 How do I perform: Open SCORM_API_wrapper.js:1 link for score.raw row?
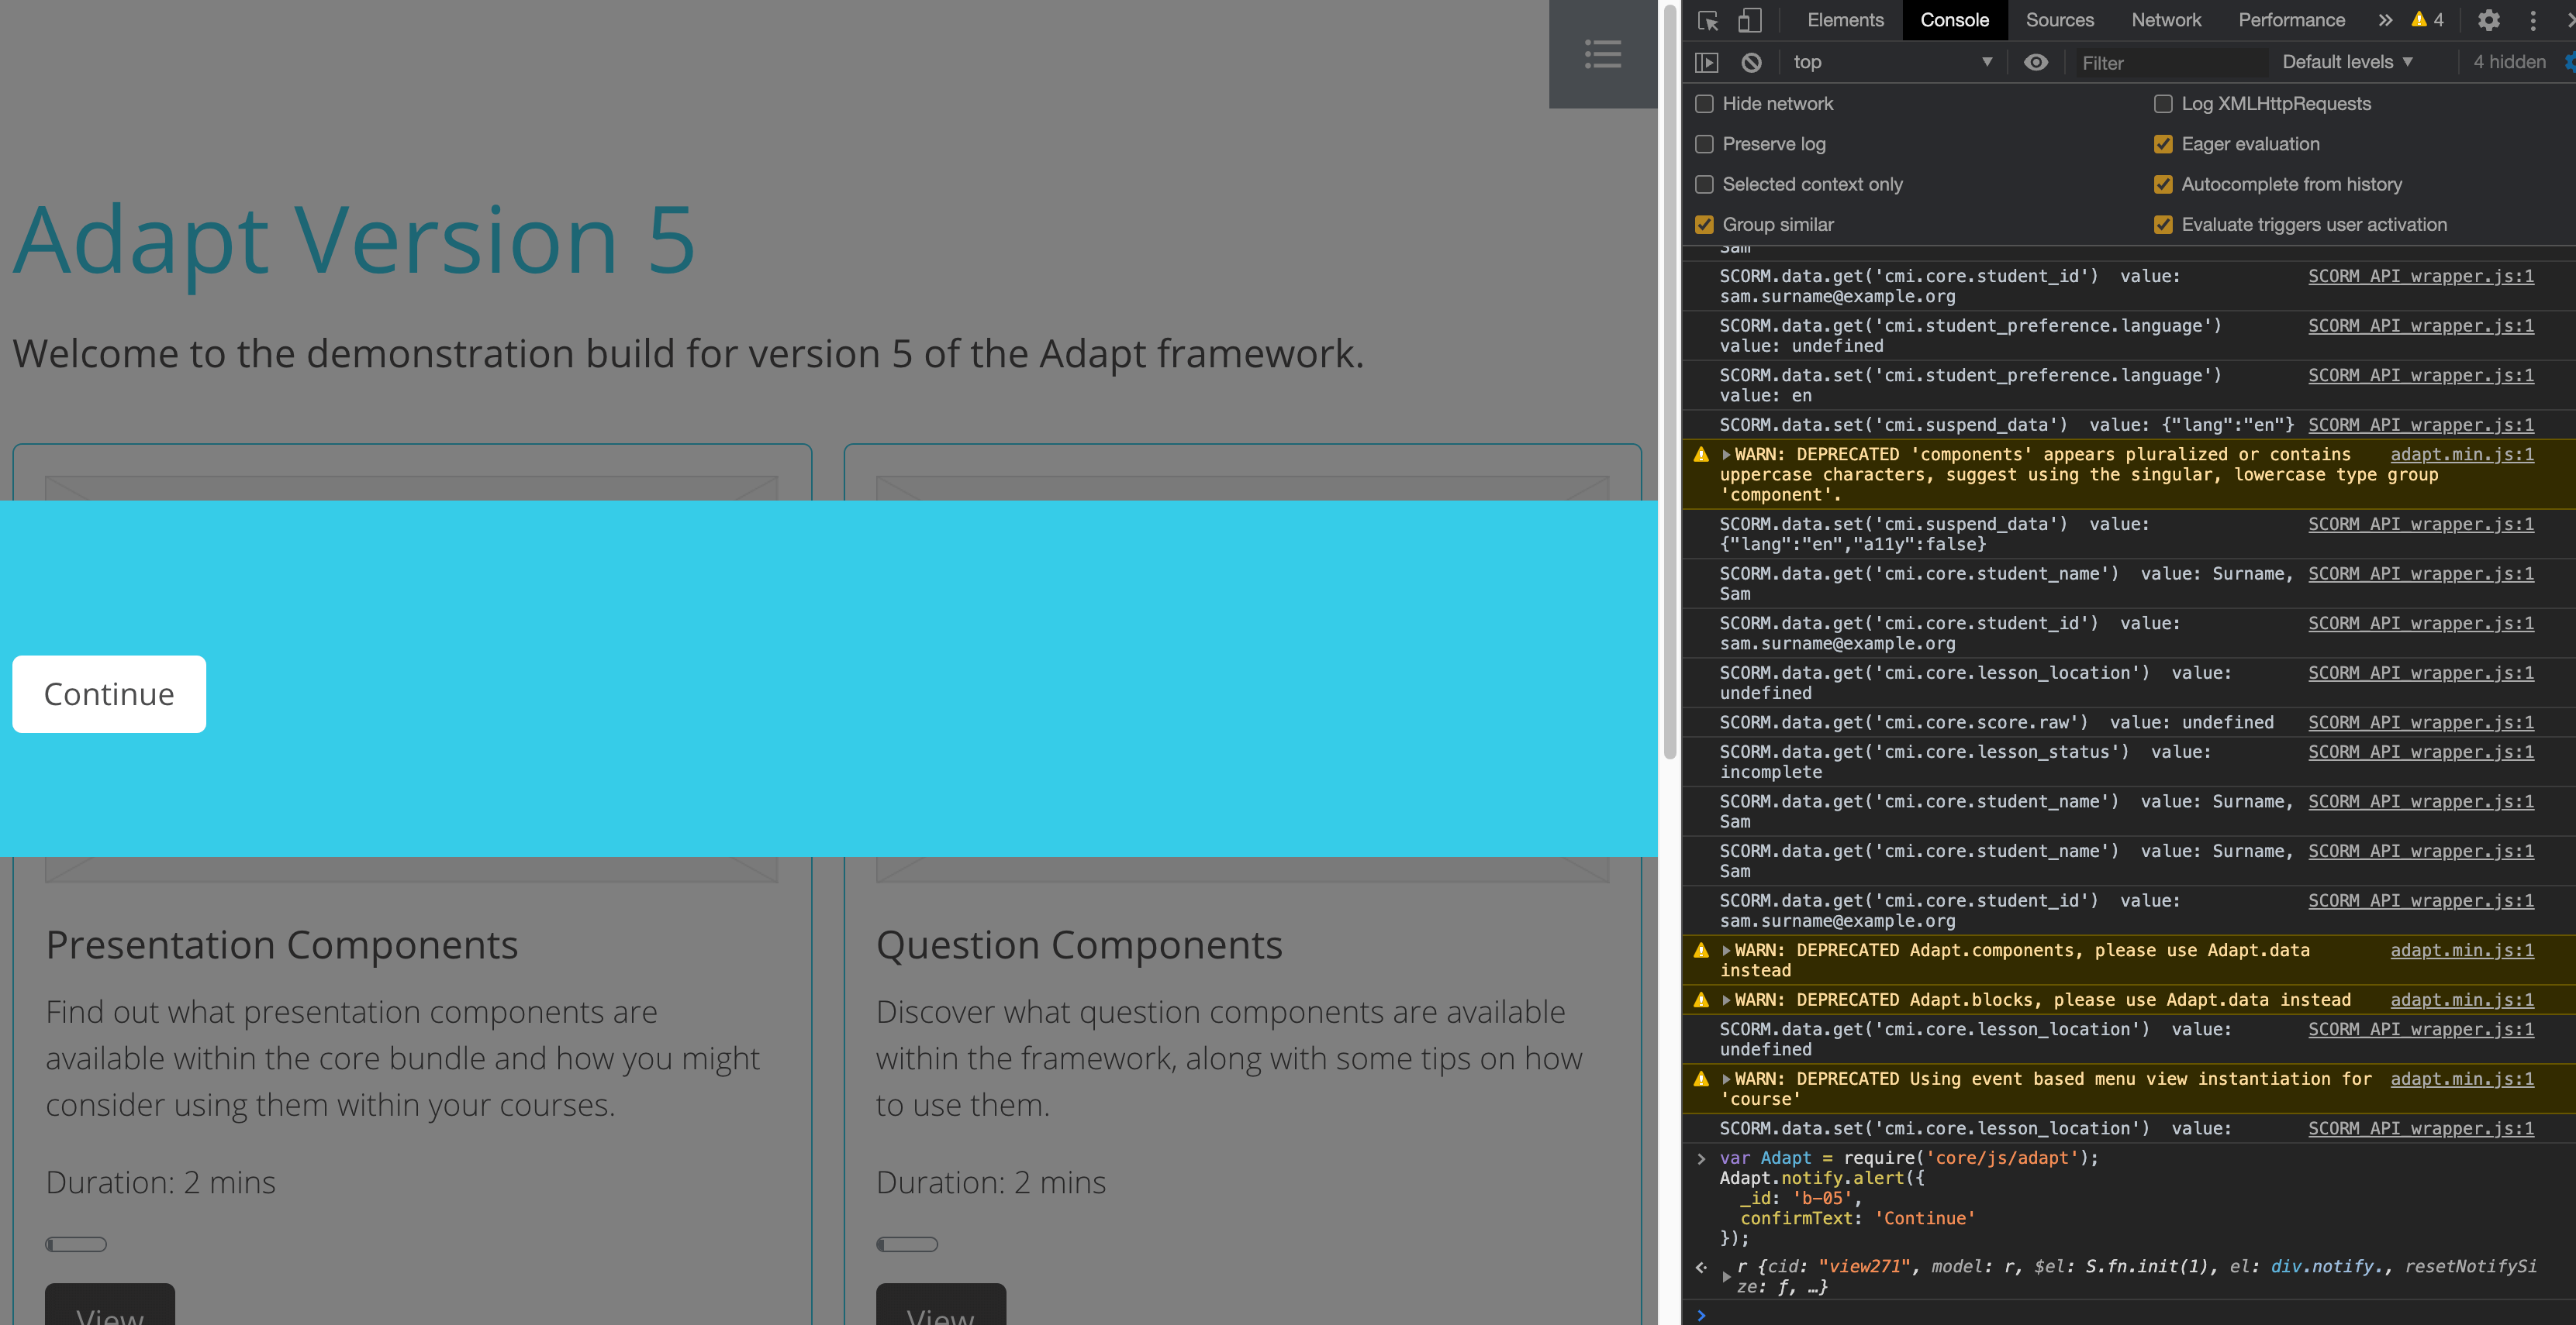click(x=2421, y=722)
